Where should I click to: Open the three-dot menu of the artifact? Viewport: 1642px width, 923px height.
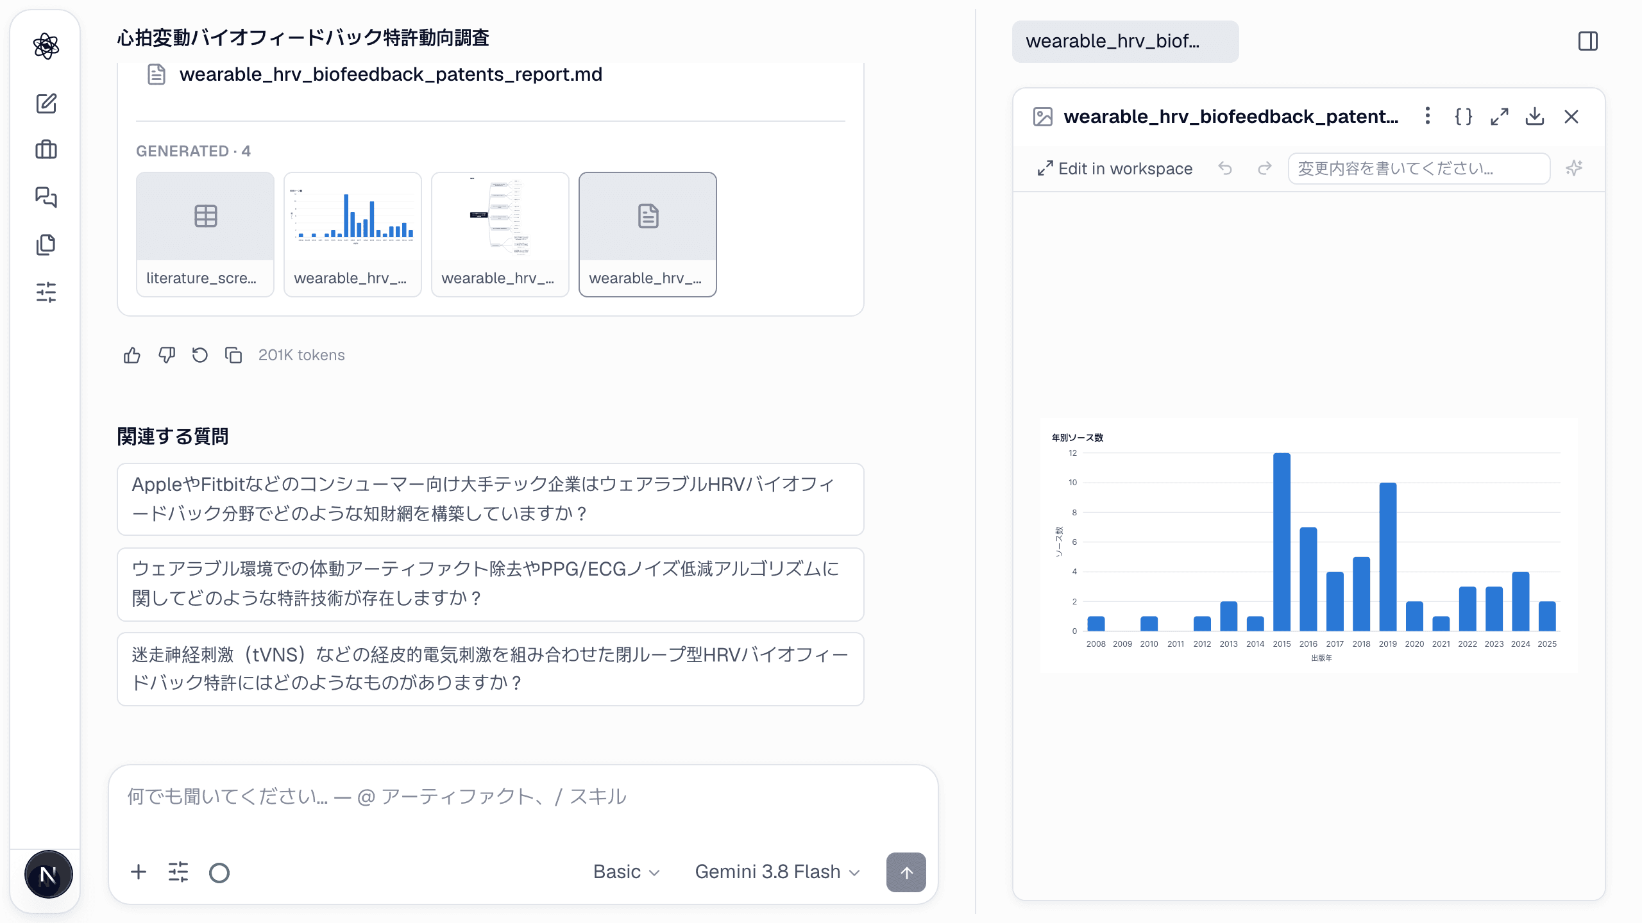pyautogui.click(x=1427, y=116)
